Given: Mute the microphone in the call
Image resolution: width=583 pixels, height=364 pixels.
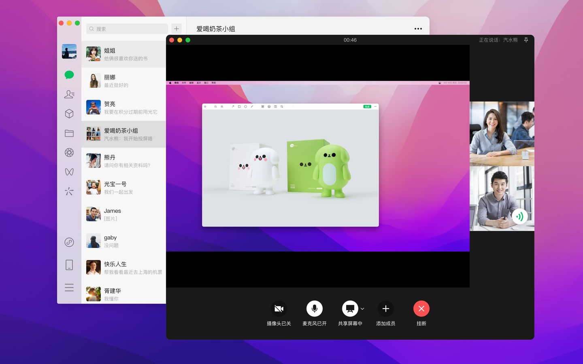Looking at the screenshot, I should point(315,309).
